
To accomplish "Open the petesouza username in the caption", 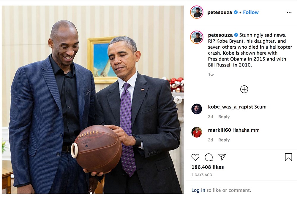I will (220, 35).
